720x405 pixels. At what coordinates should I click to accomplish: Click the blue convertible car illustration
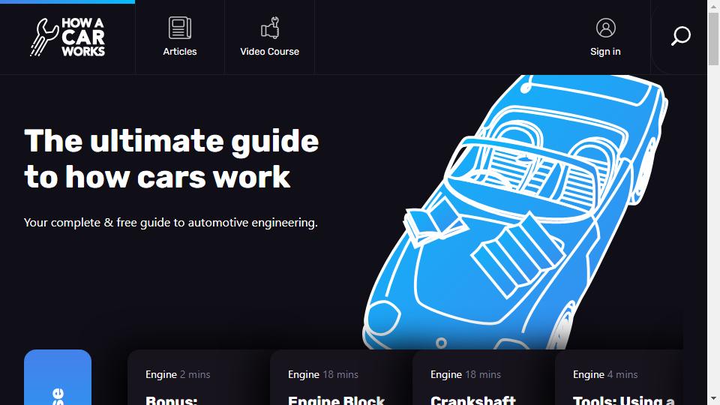click(x=514, y=212)
